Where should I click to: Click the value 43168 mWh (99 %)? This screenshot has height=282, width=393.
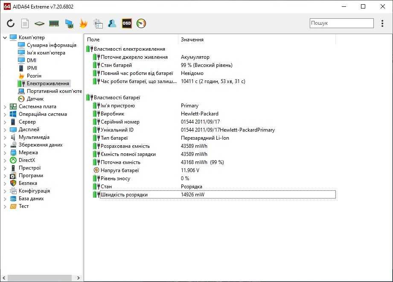[x=202, y=162]
